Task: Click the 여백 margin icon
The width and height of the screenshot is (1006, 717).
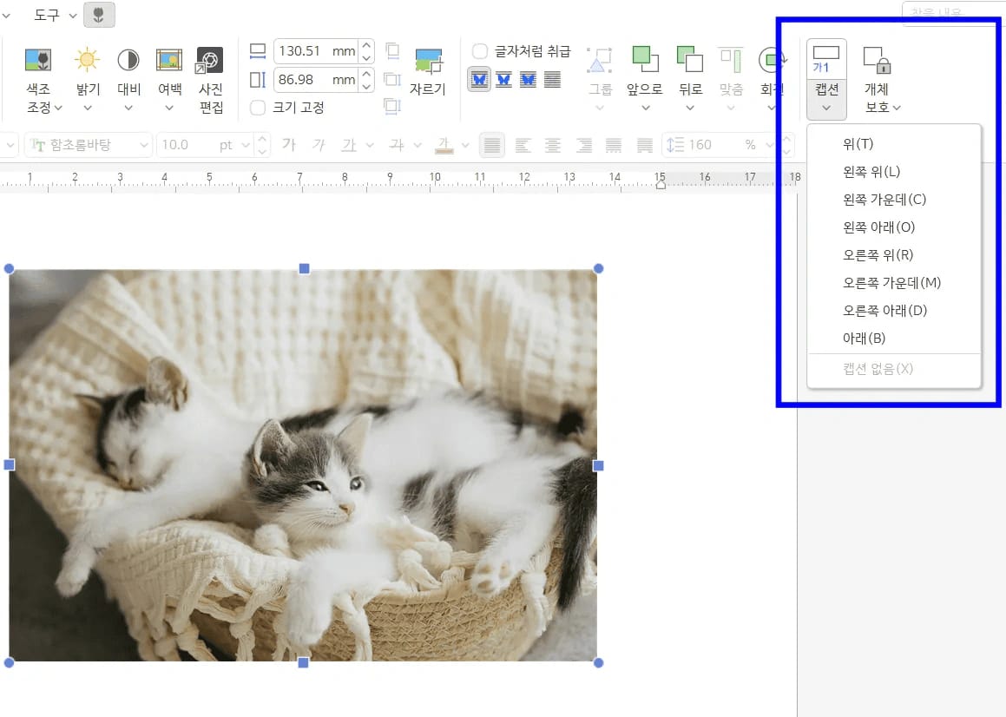Action: click(x=169, y=60)
